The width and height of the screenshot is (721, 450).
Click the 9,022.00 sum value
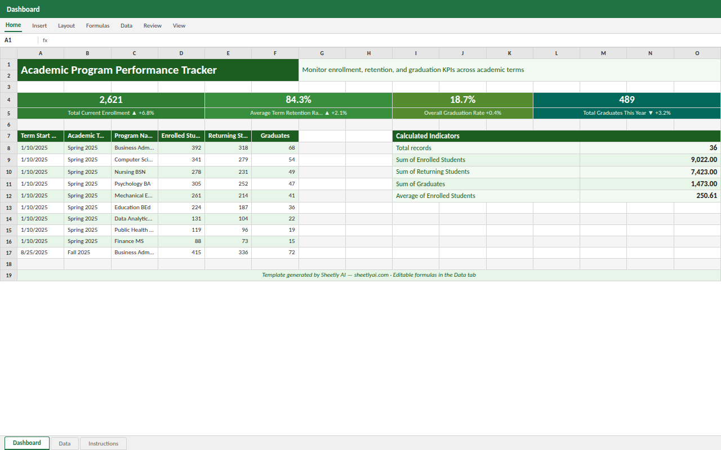(651, 160)
